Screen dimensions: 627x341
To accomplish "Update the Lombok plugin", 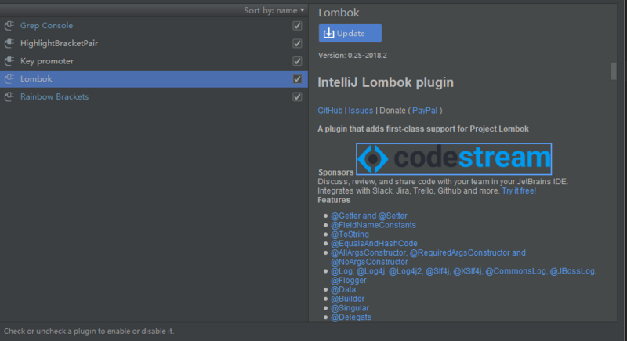I will click(350, 33).
